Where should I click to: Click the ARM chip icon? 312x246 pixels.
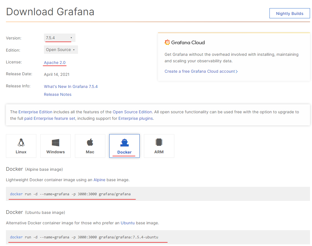tap(159, 142)
